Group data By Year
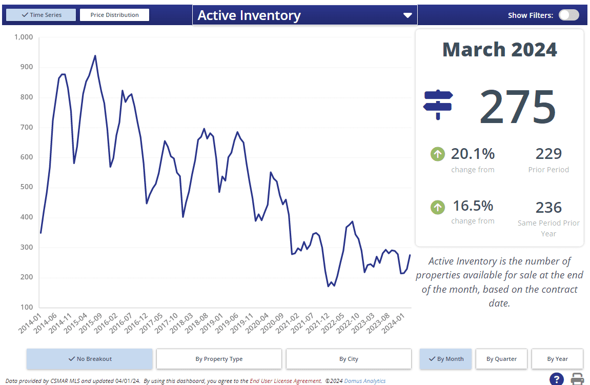Viewport: 590px width, 385px height. tap(557, 359)
